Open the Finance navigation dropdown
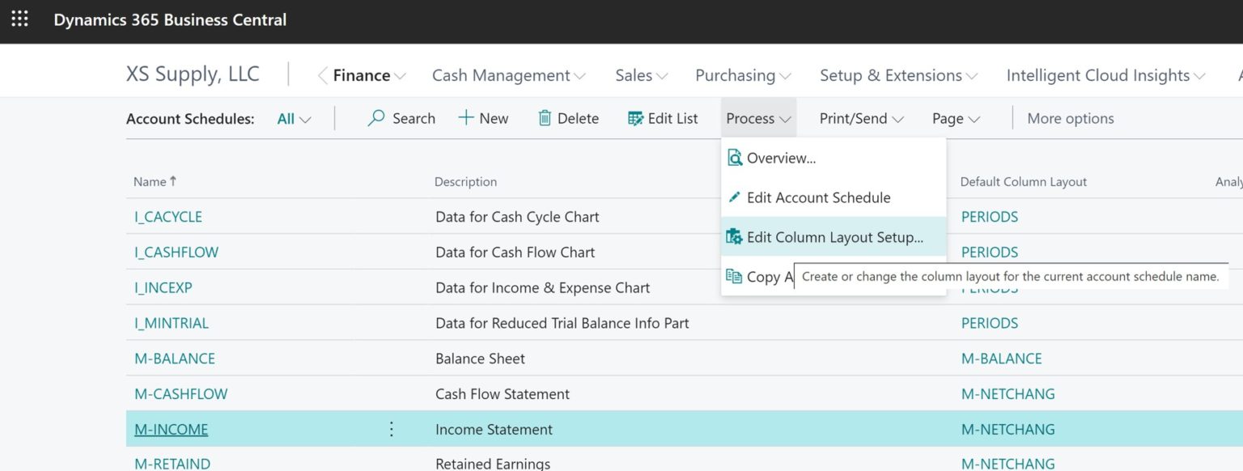 click(361, 74)
